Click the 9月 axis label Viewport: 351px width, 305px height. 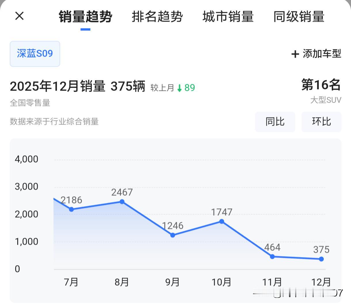point(172,282)
